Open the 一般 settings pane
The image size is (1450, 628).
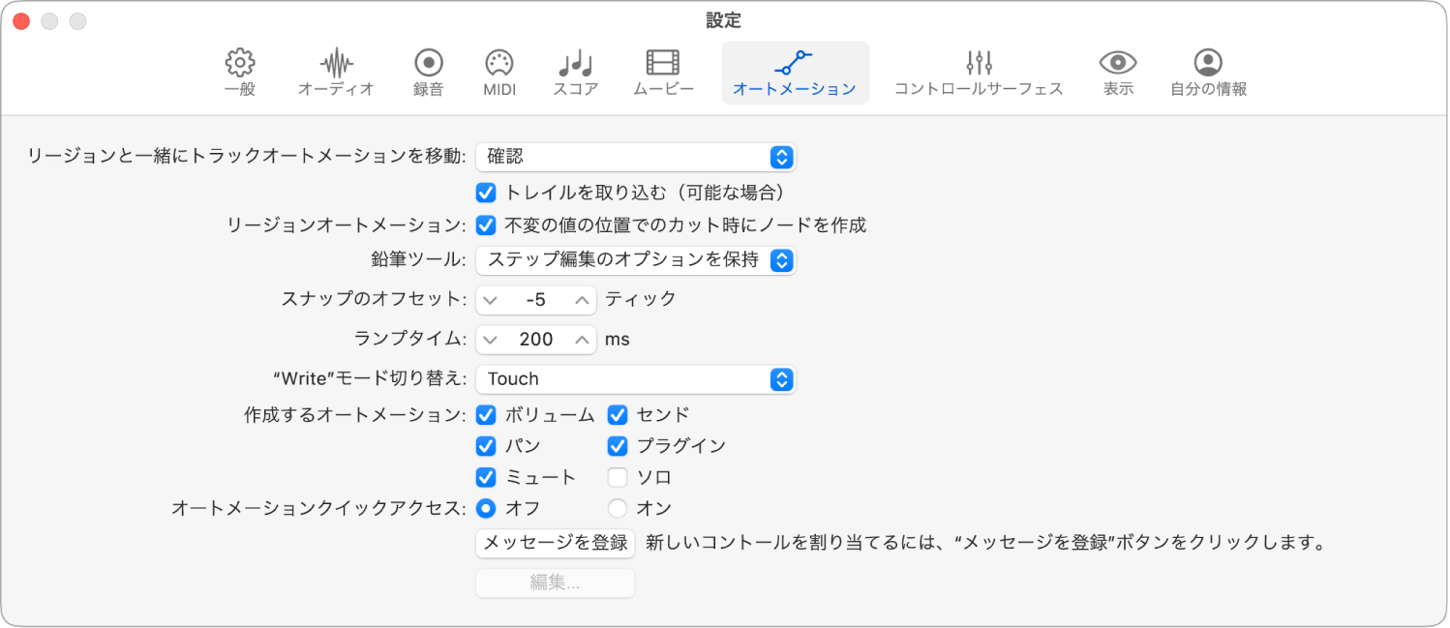point(239,73)
